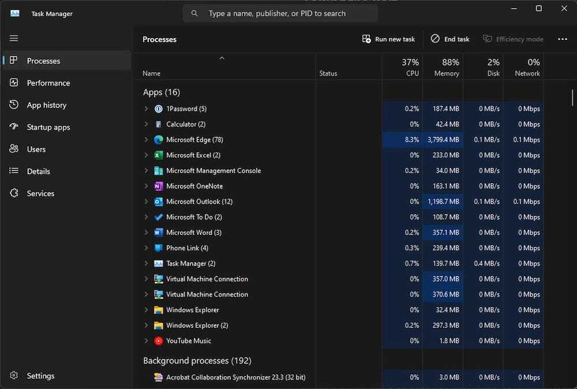Screen dimensions: 577x389
Task: Select the Processes tab in sidebar
Action: [x=43, y=61]
